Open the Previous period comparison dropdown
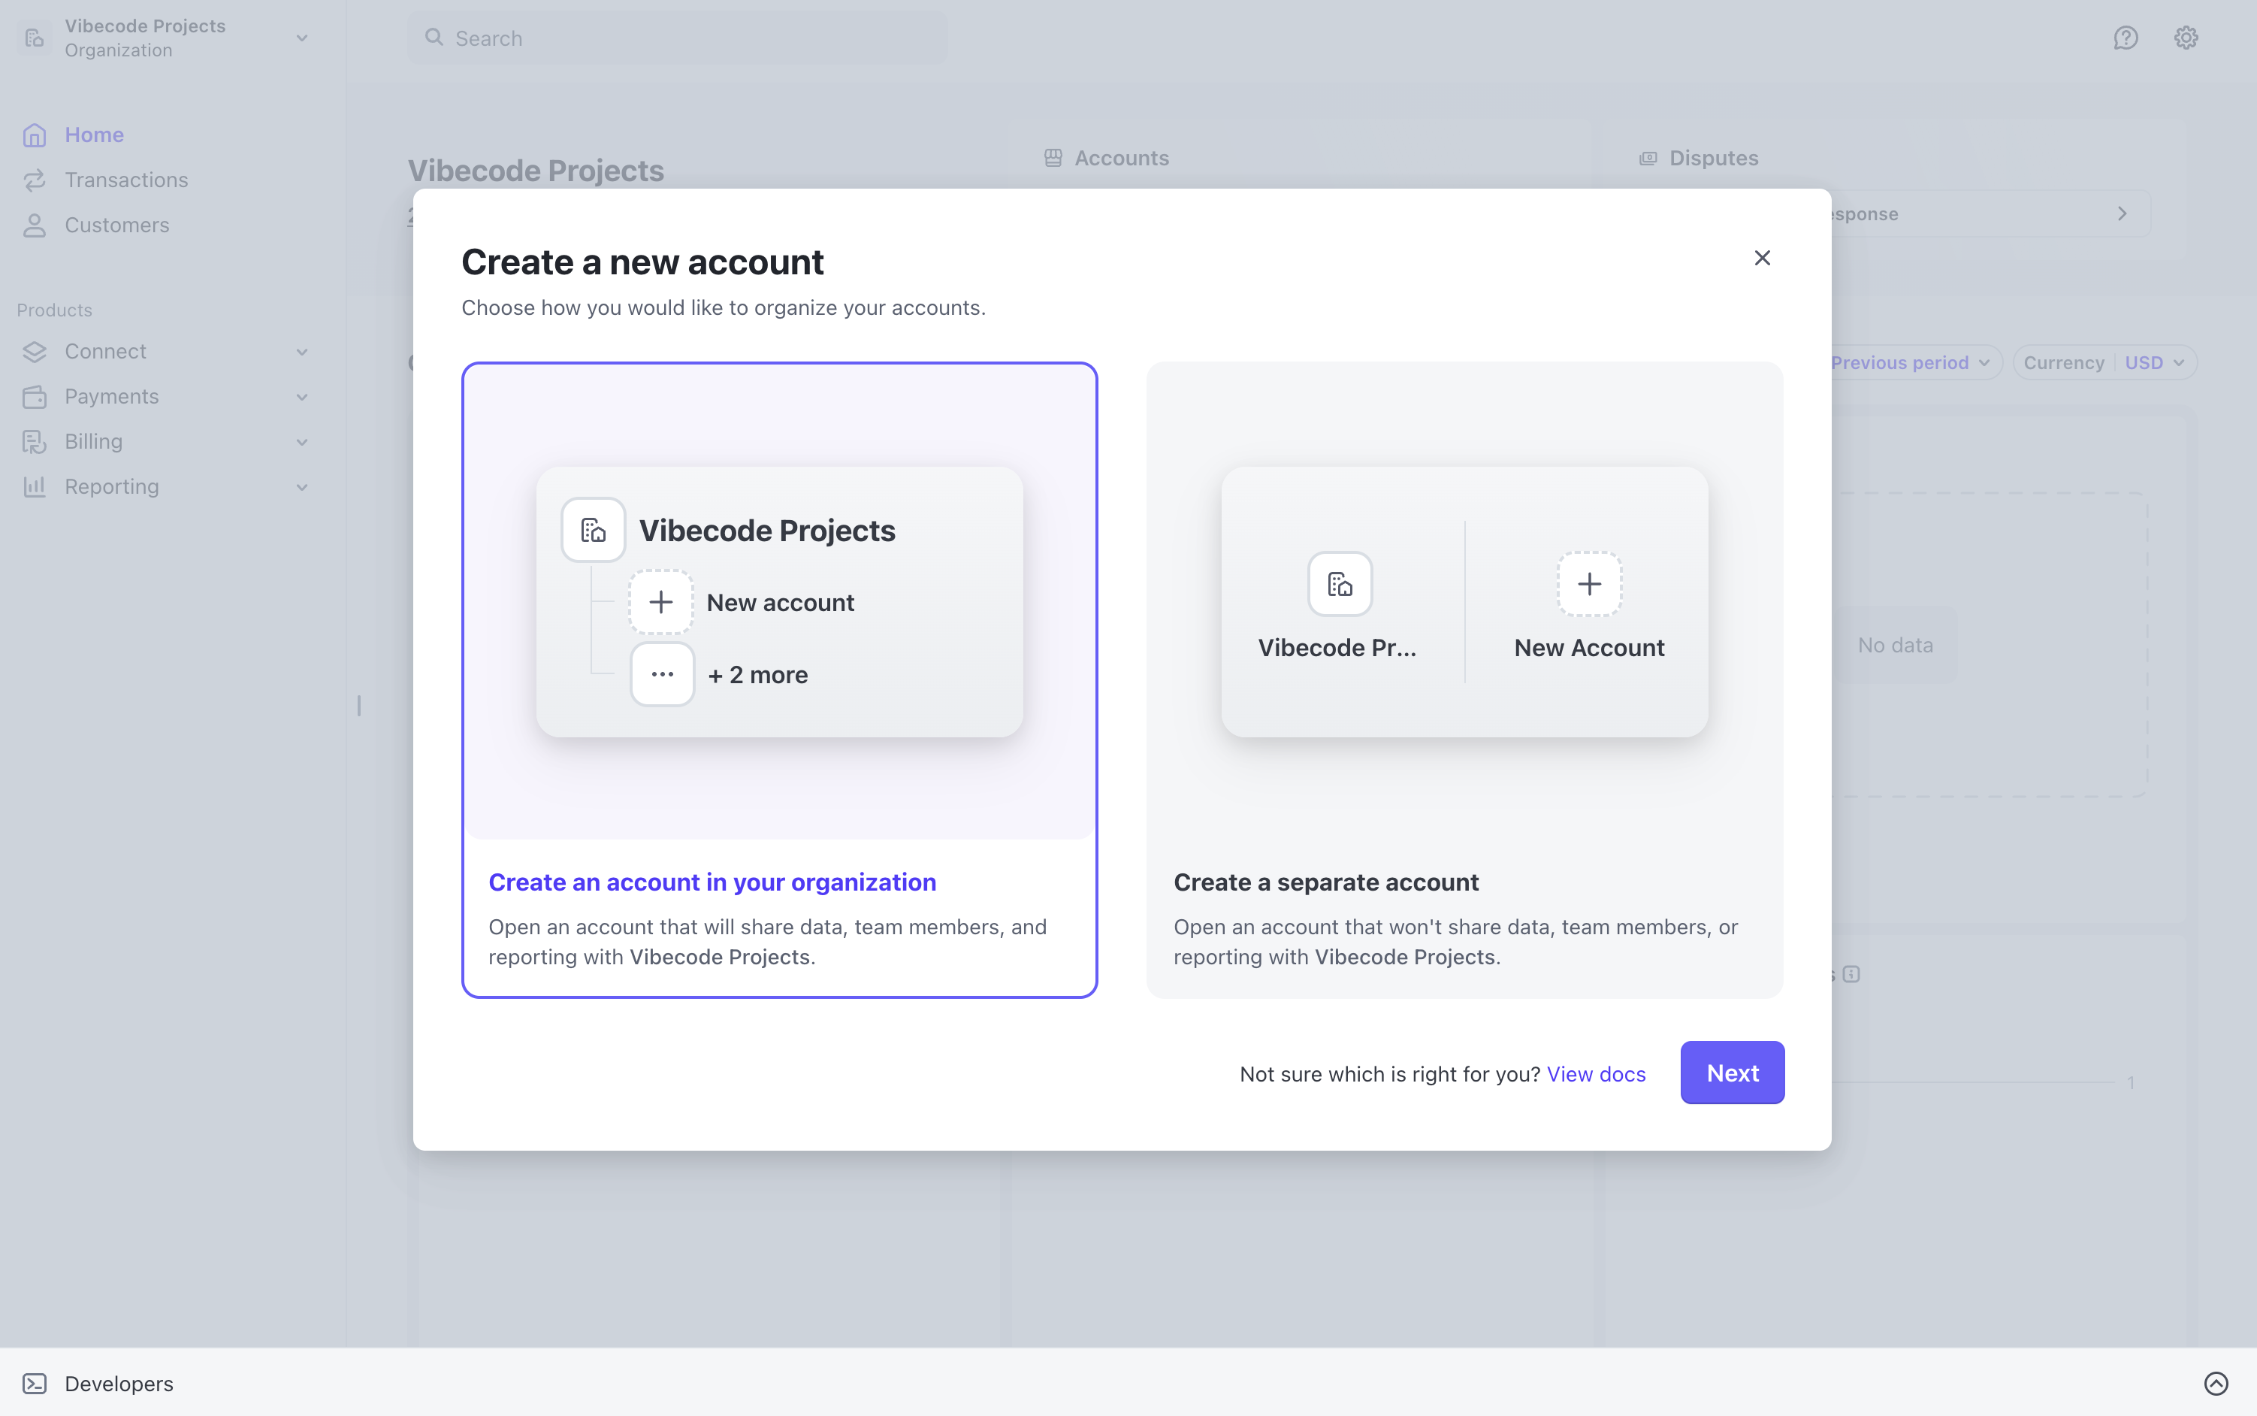 pos(1908,362)
